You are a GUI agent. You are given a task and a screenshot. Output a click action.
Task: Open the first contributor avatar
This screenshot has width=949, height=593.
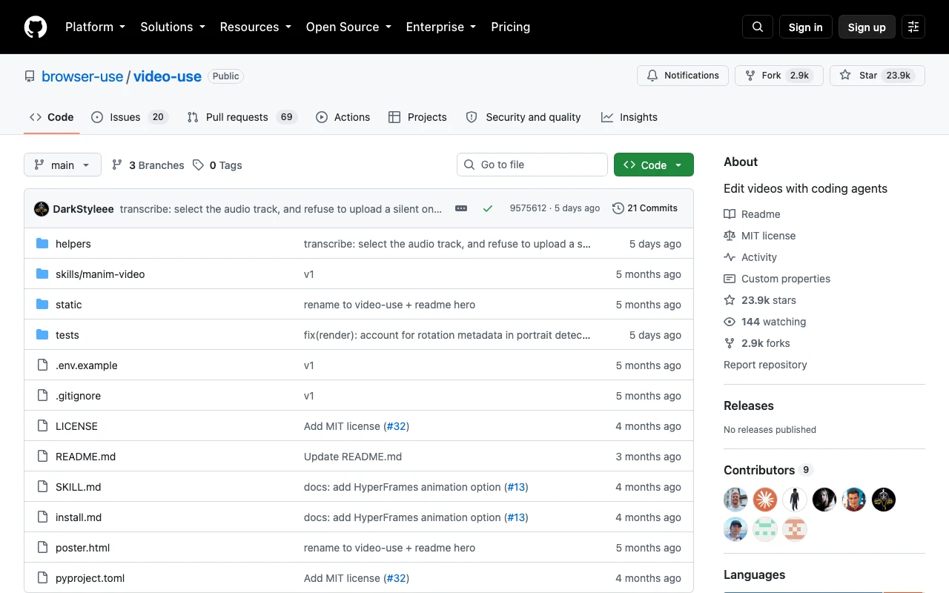point(735,500)
